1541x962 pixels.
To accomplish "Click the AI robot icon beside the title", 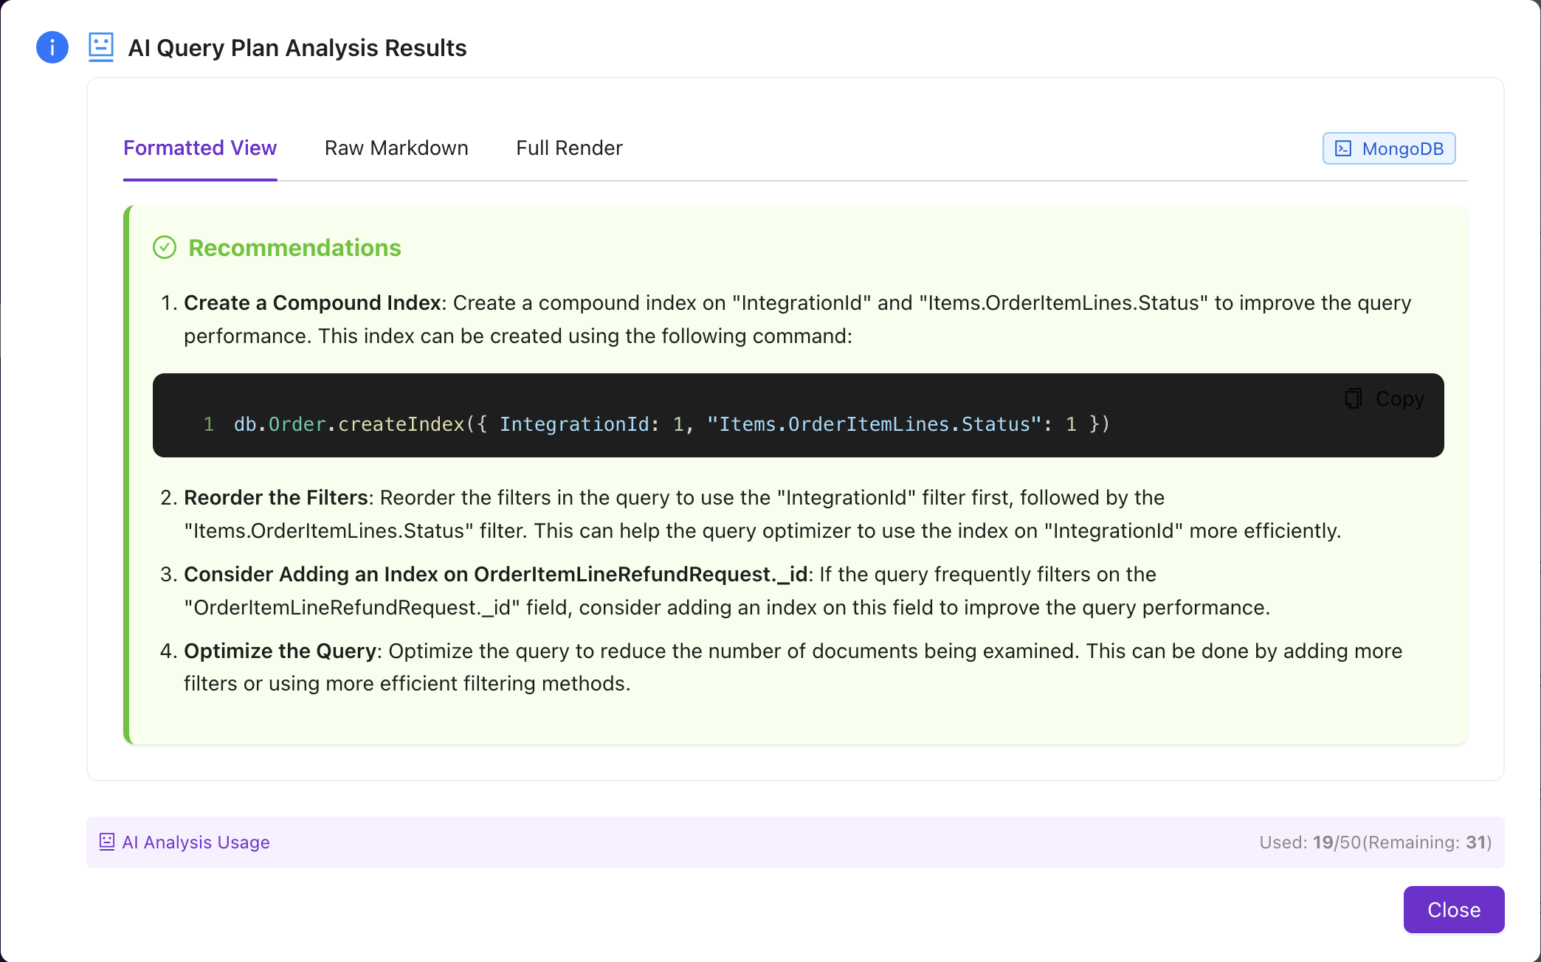I will click(x=100, y=46).
